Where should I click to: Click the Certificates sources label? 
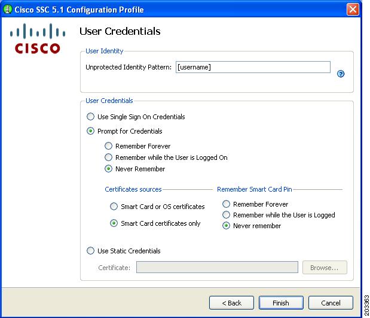[x=133, y=189]
